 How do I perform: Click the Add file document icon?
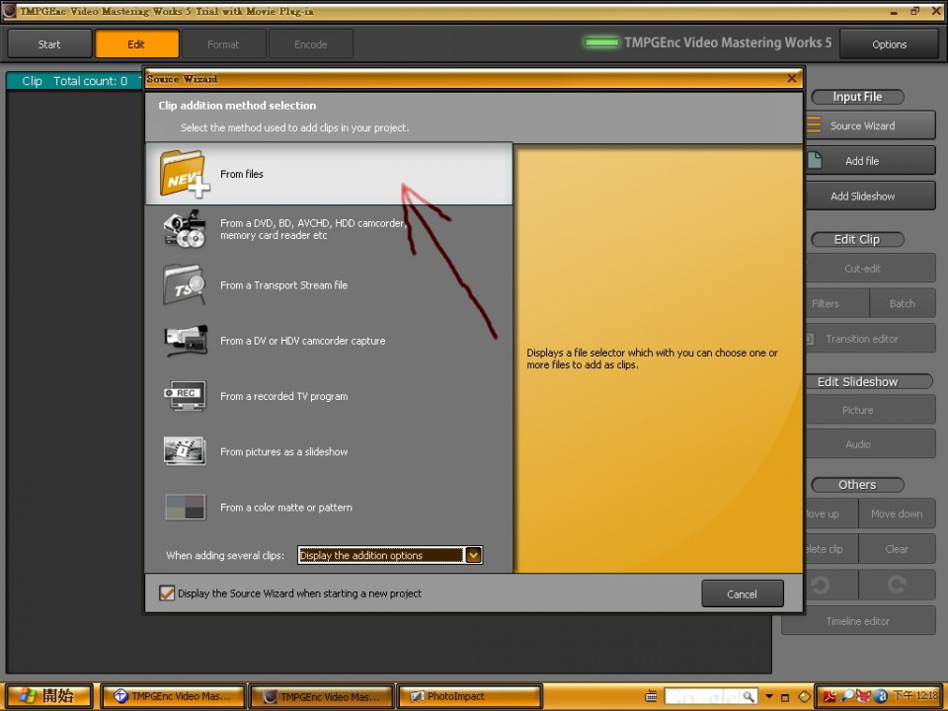(x=815, y=160)
